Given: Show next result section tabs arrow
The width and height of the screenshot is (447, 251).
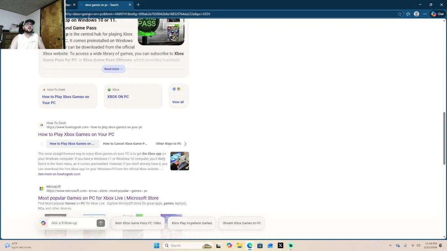Looking at the screenshot, I should coord(185,144).
